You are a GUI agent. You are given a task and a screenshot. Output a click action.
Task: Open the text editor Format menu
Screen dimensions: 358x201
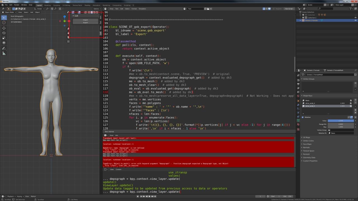[134, 9]
